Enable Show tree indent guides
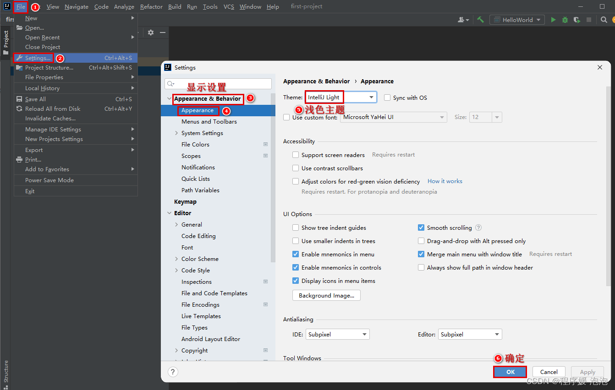The height and width of the screenshot is (390, 615). [296, 227]
